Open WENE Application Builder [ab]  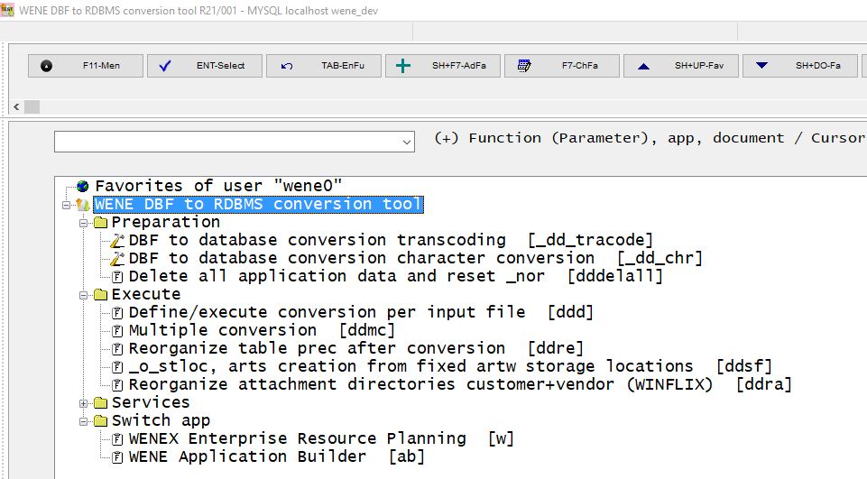pos(277,456)
